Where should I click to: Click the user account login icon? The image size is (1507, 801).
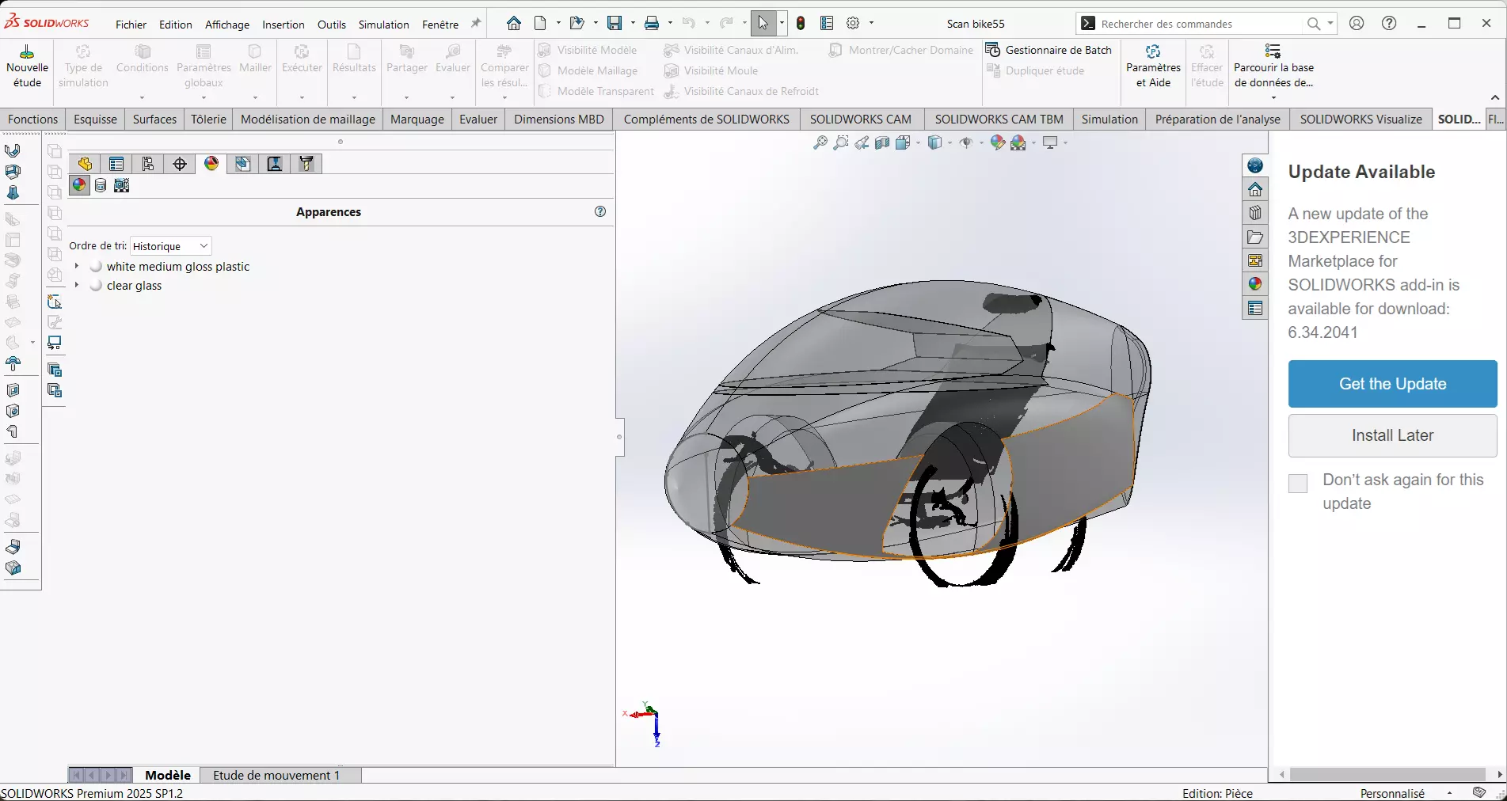(1357, 24)
